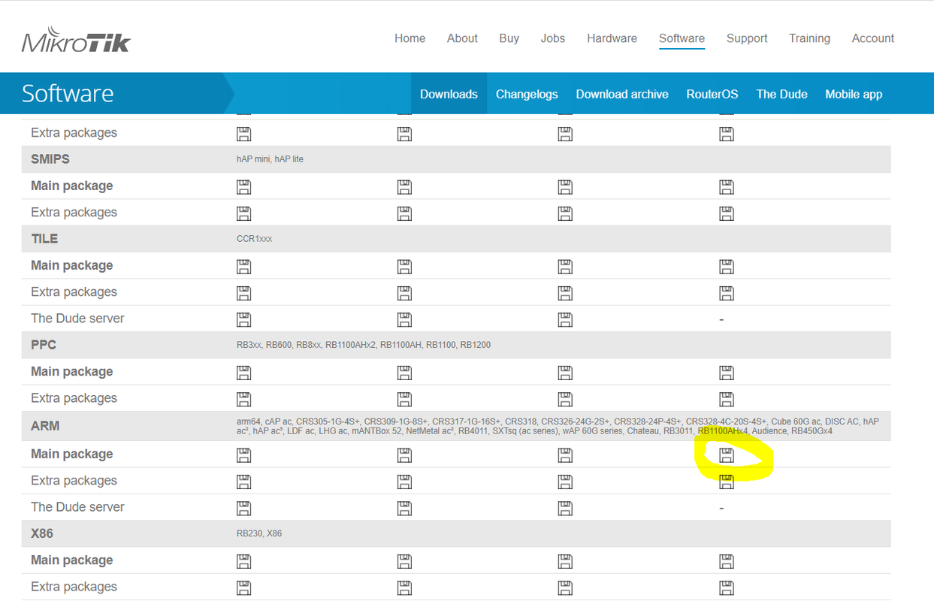
Task: Download PPC Extra packages from fourth column
Action: tap(726, 398)
